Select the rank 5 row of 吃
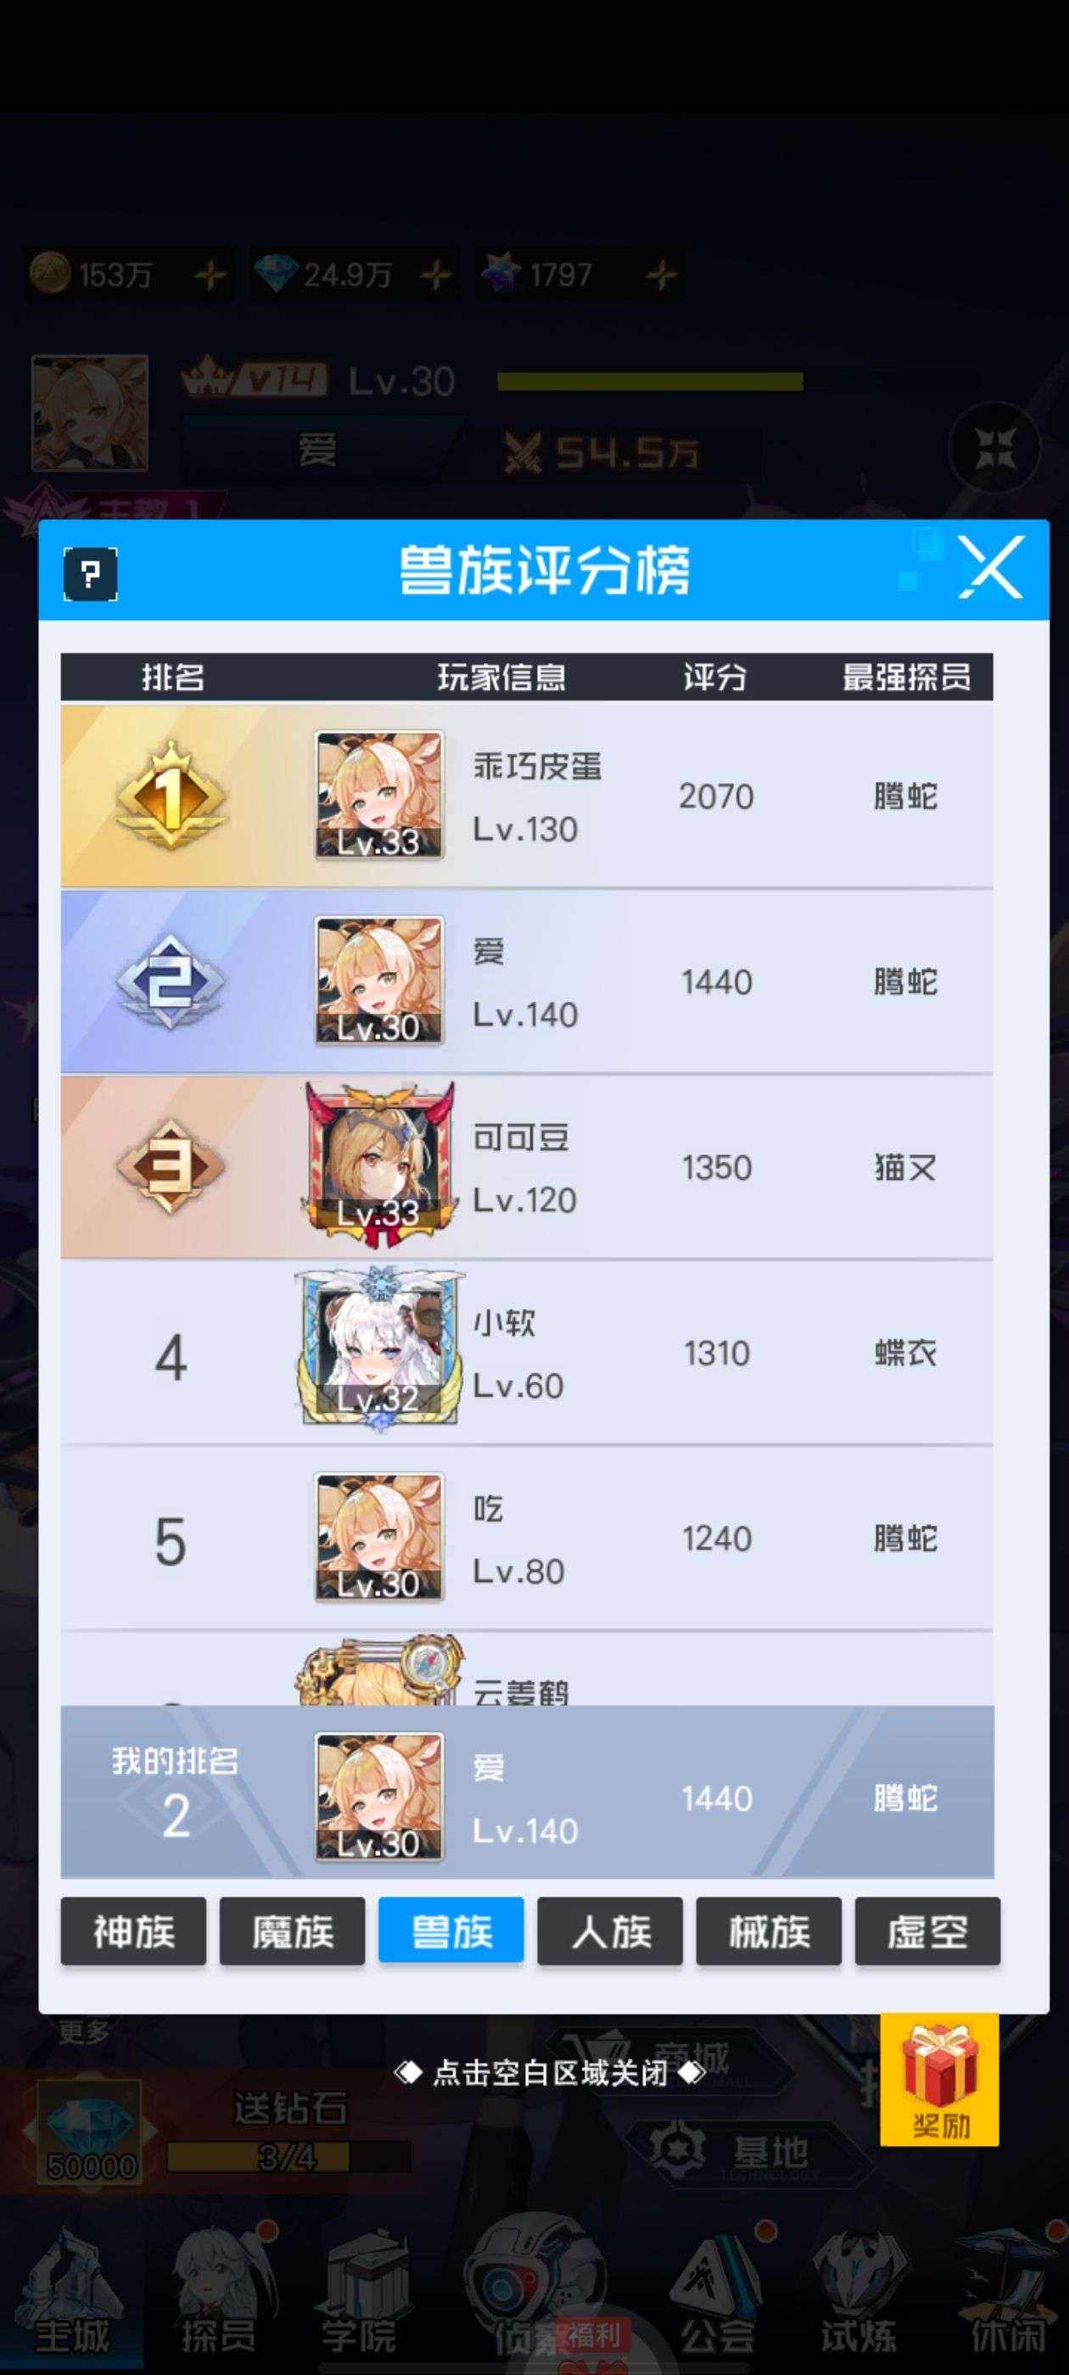 click(527, 1538)
